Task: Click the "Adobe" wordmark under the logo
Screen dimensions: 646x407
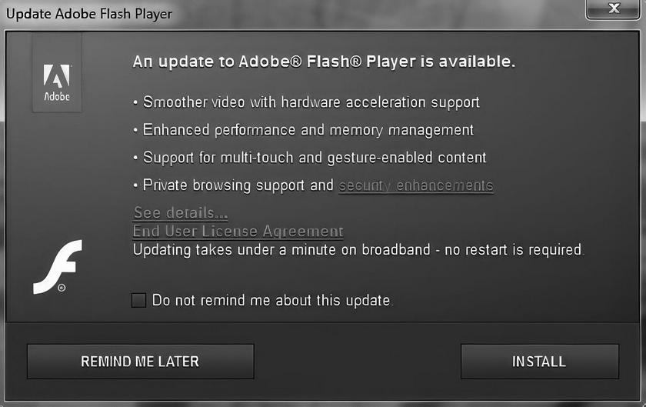Action: pyautogui.click(x=56, y=97)
